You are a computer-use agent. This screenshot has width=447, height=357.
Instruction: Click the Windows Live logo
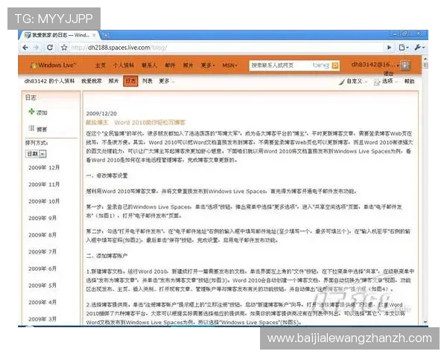click(x=54, y=65)
